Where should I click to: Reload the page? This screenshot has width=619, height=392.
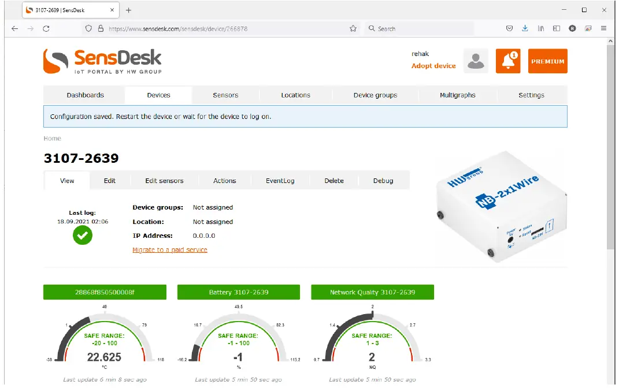click(x=46, y=28)
